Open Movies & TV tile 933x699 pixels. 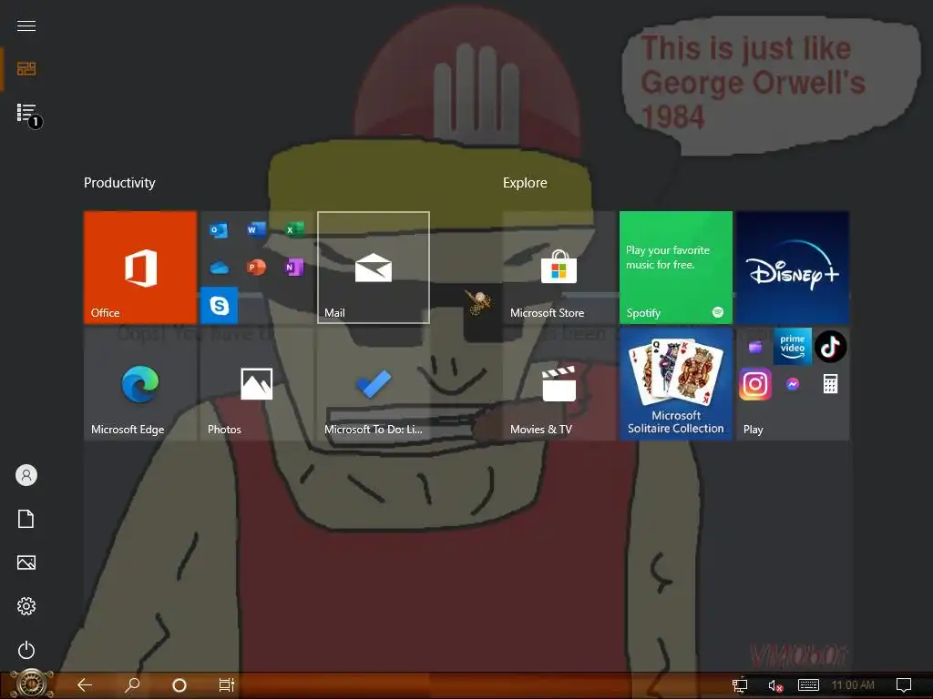coord(559,384)
